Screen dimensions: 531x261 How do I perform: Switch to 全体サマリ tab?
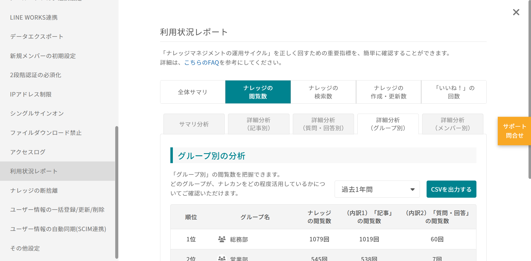[x=193, y=92]
